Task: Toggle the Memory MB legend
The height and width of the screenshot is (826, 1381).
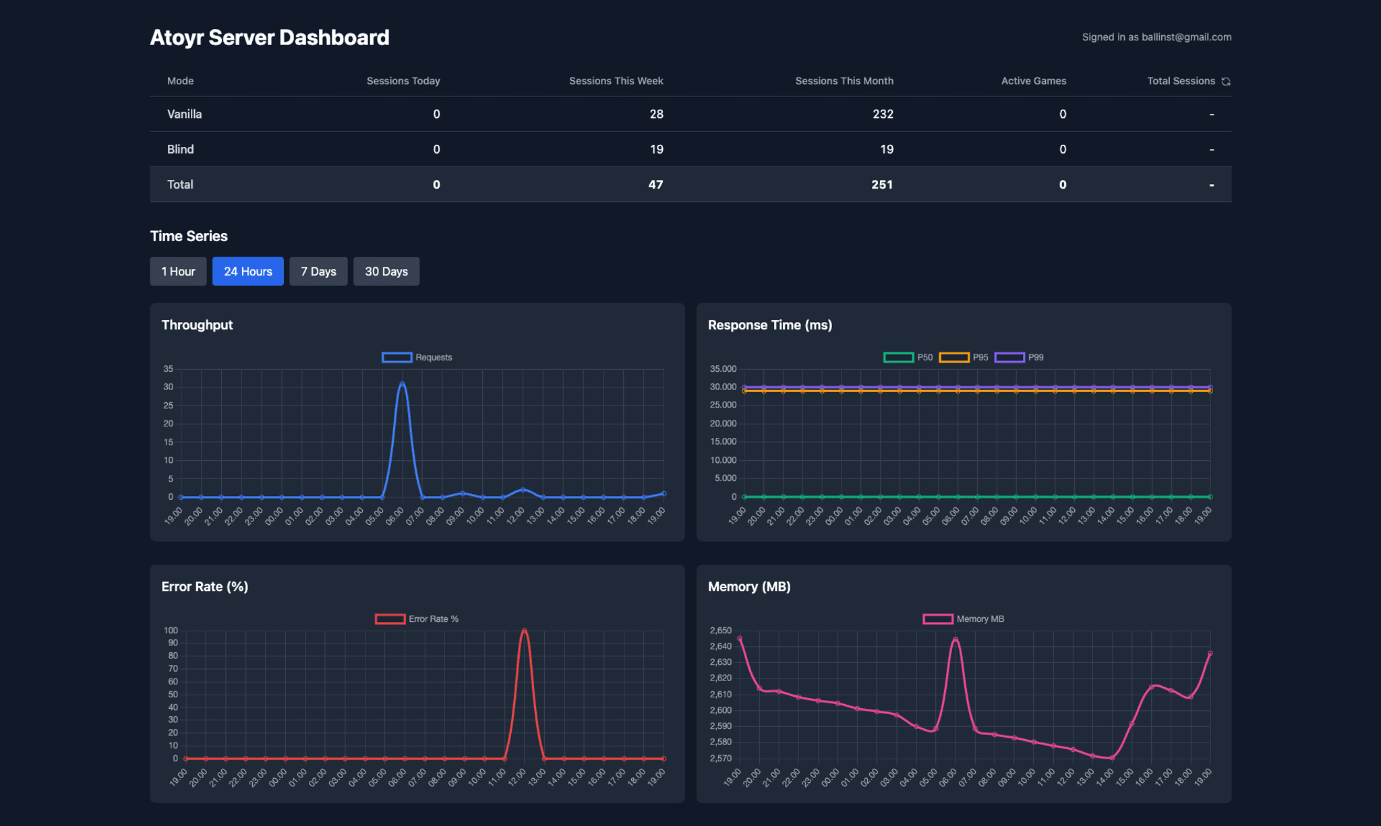Action: (x=964, y=618)
